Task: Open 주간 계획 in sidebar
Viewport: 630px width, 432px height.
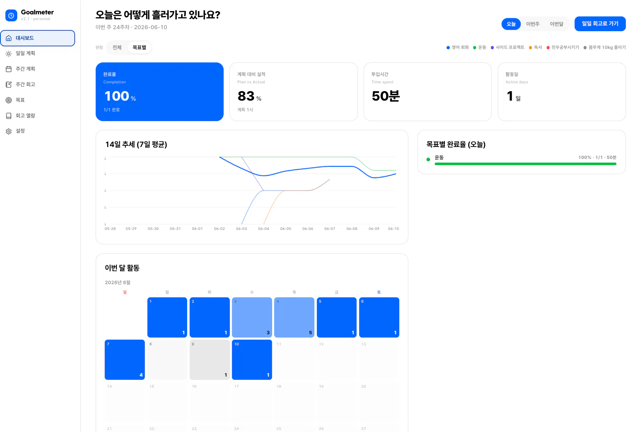Action: (38, 69)
